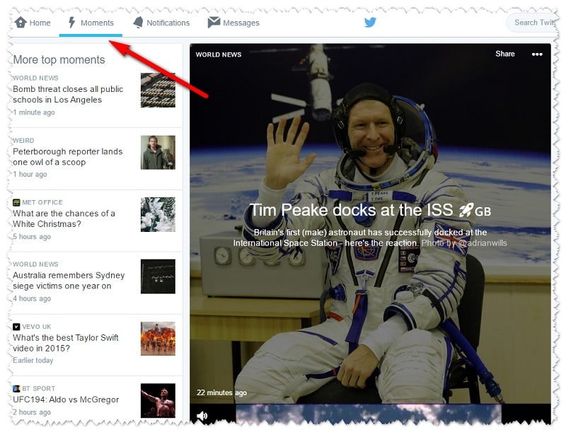Open the White Christmas chances story

coord(64,218)
